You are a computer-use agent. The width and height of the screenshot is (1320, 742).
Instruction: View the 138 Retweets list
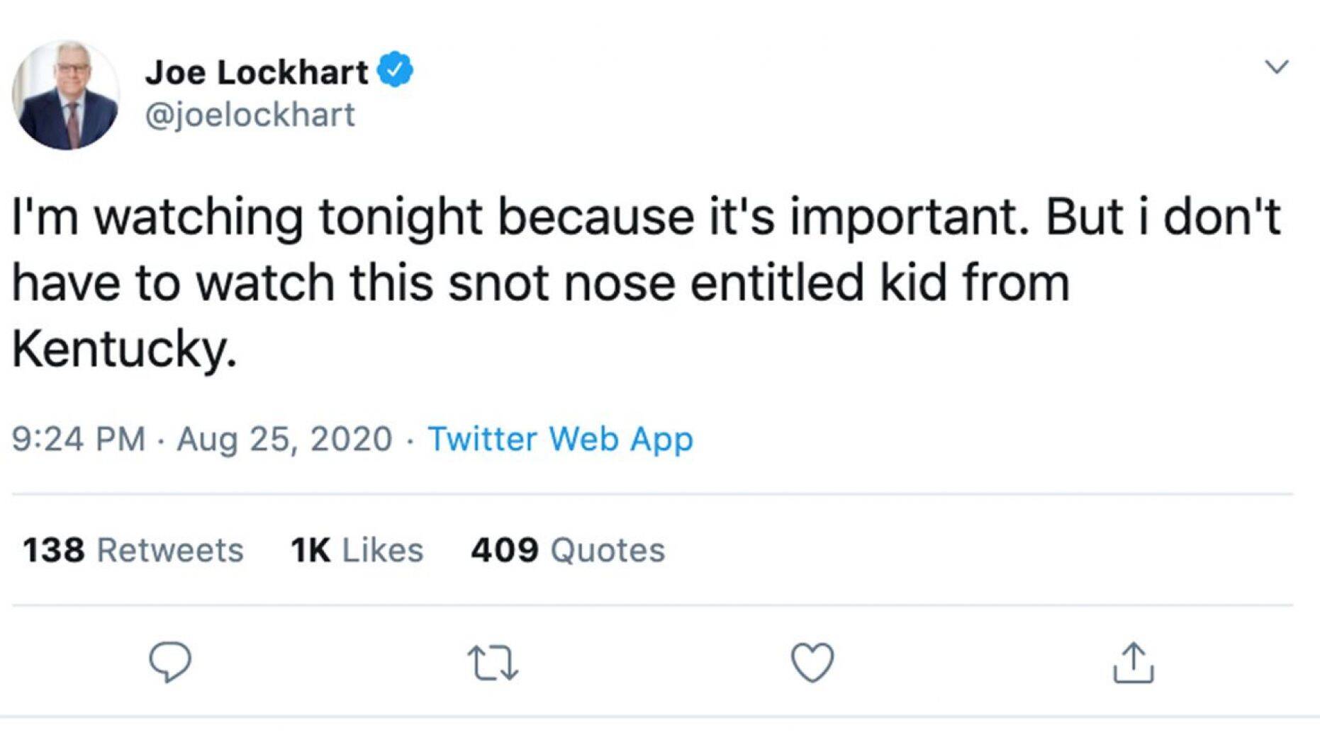[x=133, y=550]
